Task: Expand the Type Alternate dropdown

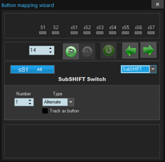Action: (x=71, y=102)
